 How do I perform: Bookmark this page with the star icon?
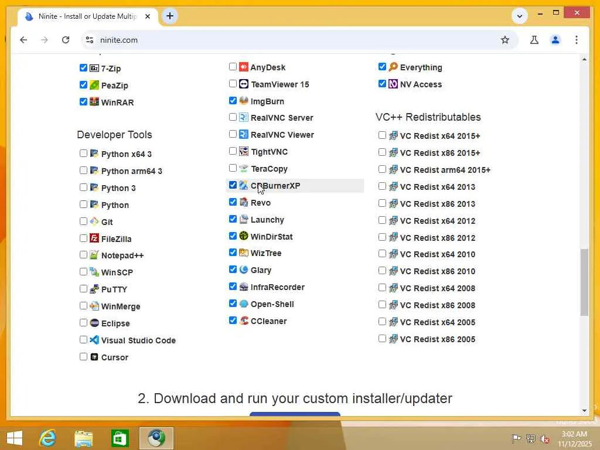505,40
